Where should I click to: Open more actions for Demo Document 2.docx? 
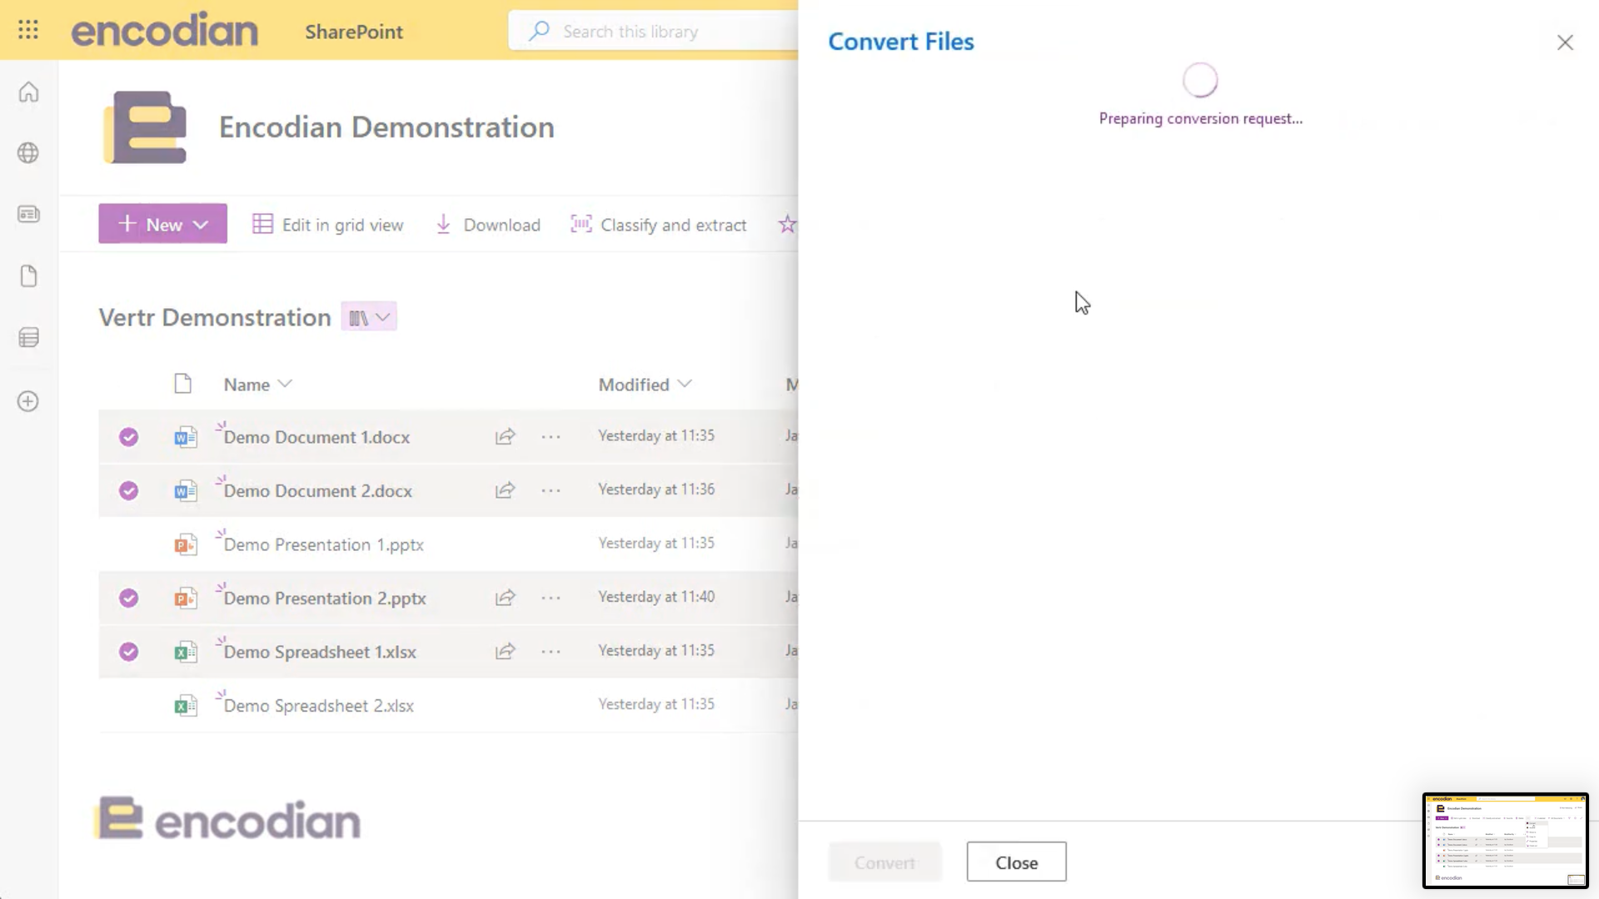click(x=551, y=490)
